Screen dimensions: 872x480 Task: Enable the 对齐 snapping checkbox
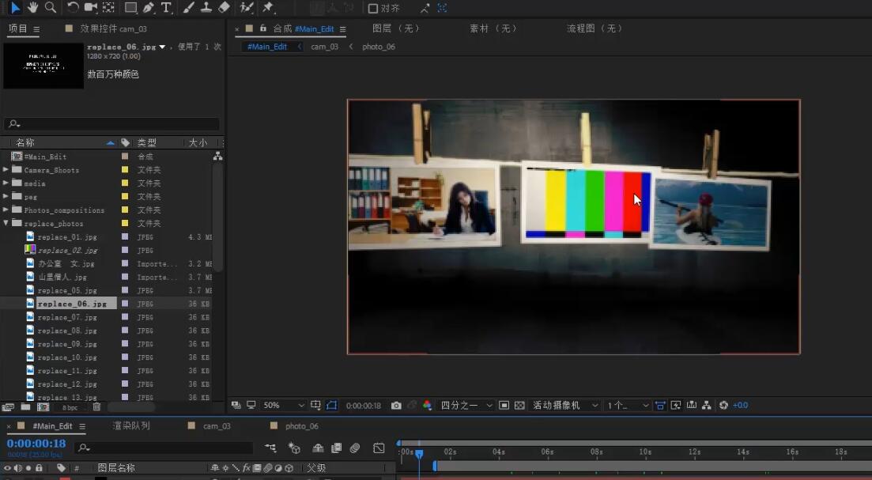click(373, 8)
